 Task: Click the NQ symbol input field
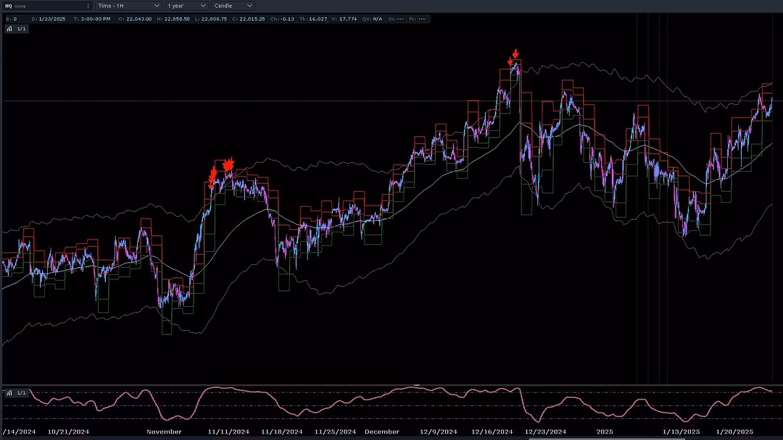click(x=43, y=6)
